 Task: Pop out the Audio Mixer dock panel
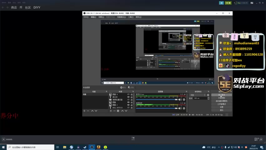point(187,91)
